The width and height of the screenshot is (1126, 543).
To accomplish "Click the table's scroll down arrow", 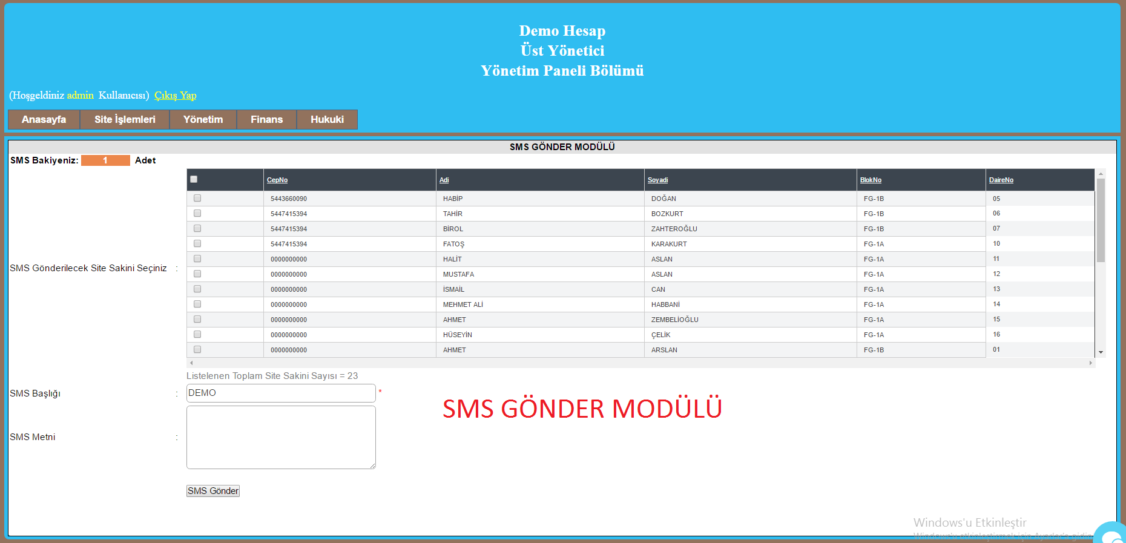I will (x=1101, y=352).
